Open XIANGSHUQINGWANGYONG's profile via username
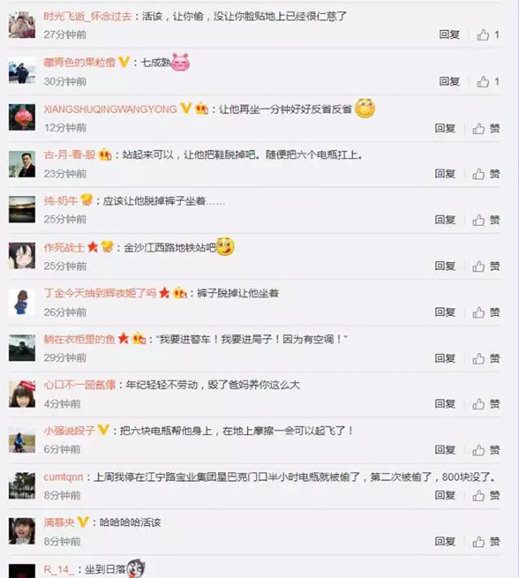 (110, 109)
